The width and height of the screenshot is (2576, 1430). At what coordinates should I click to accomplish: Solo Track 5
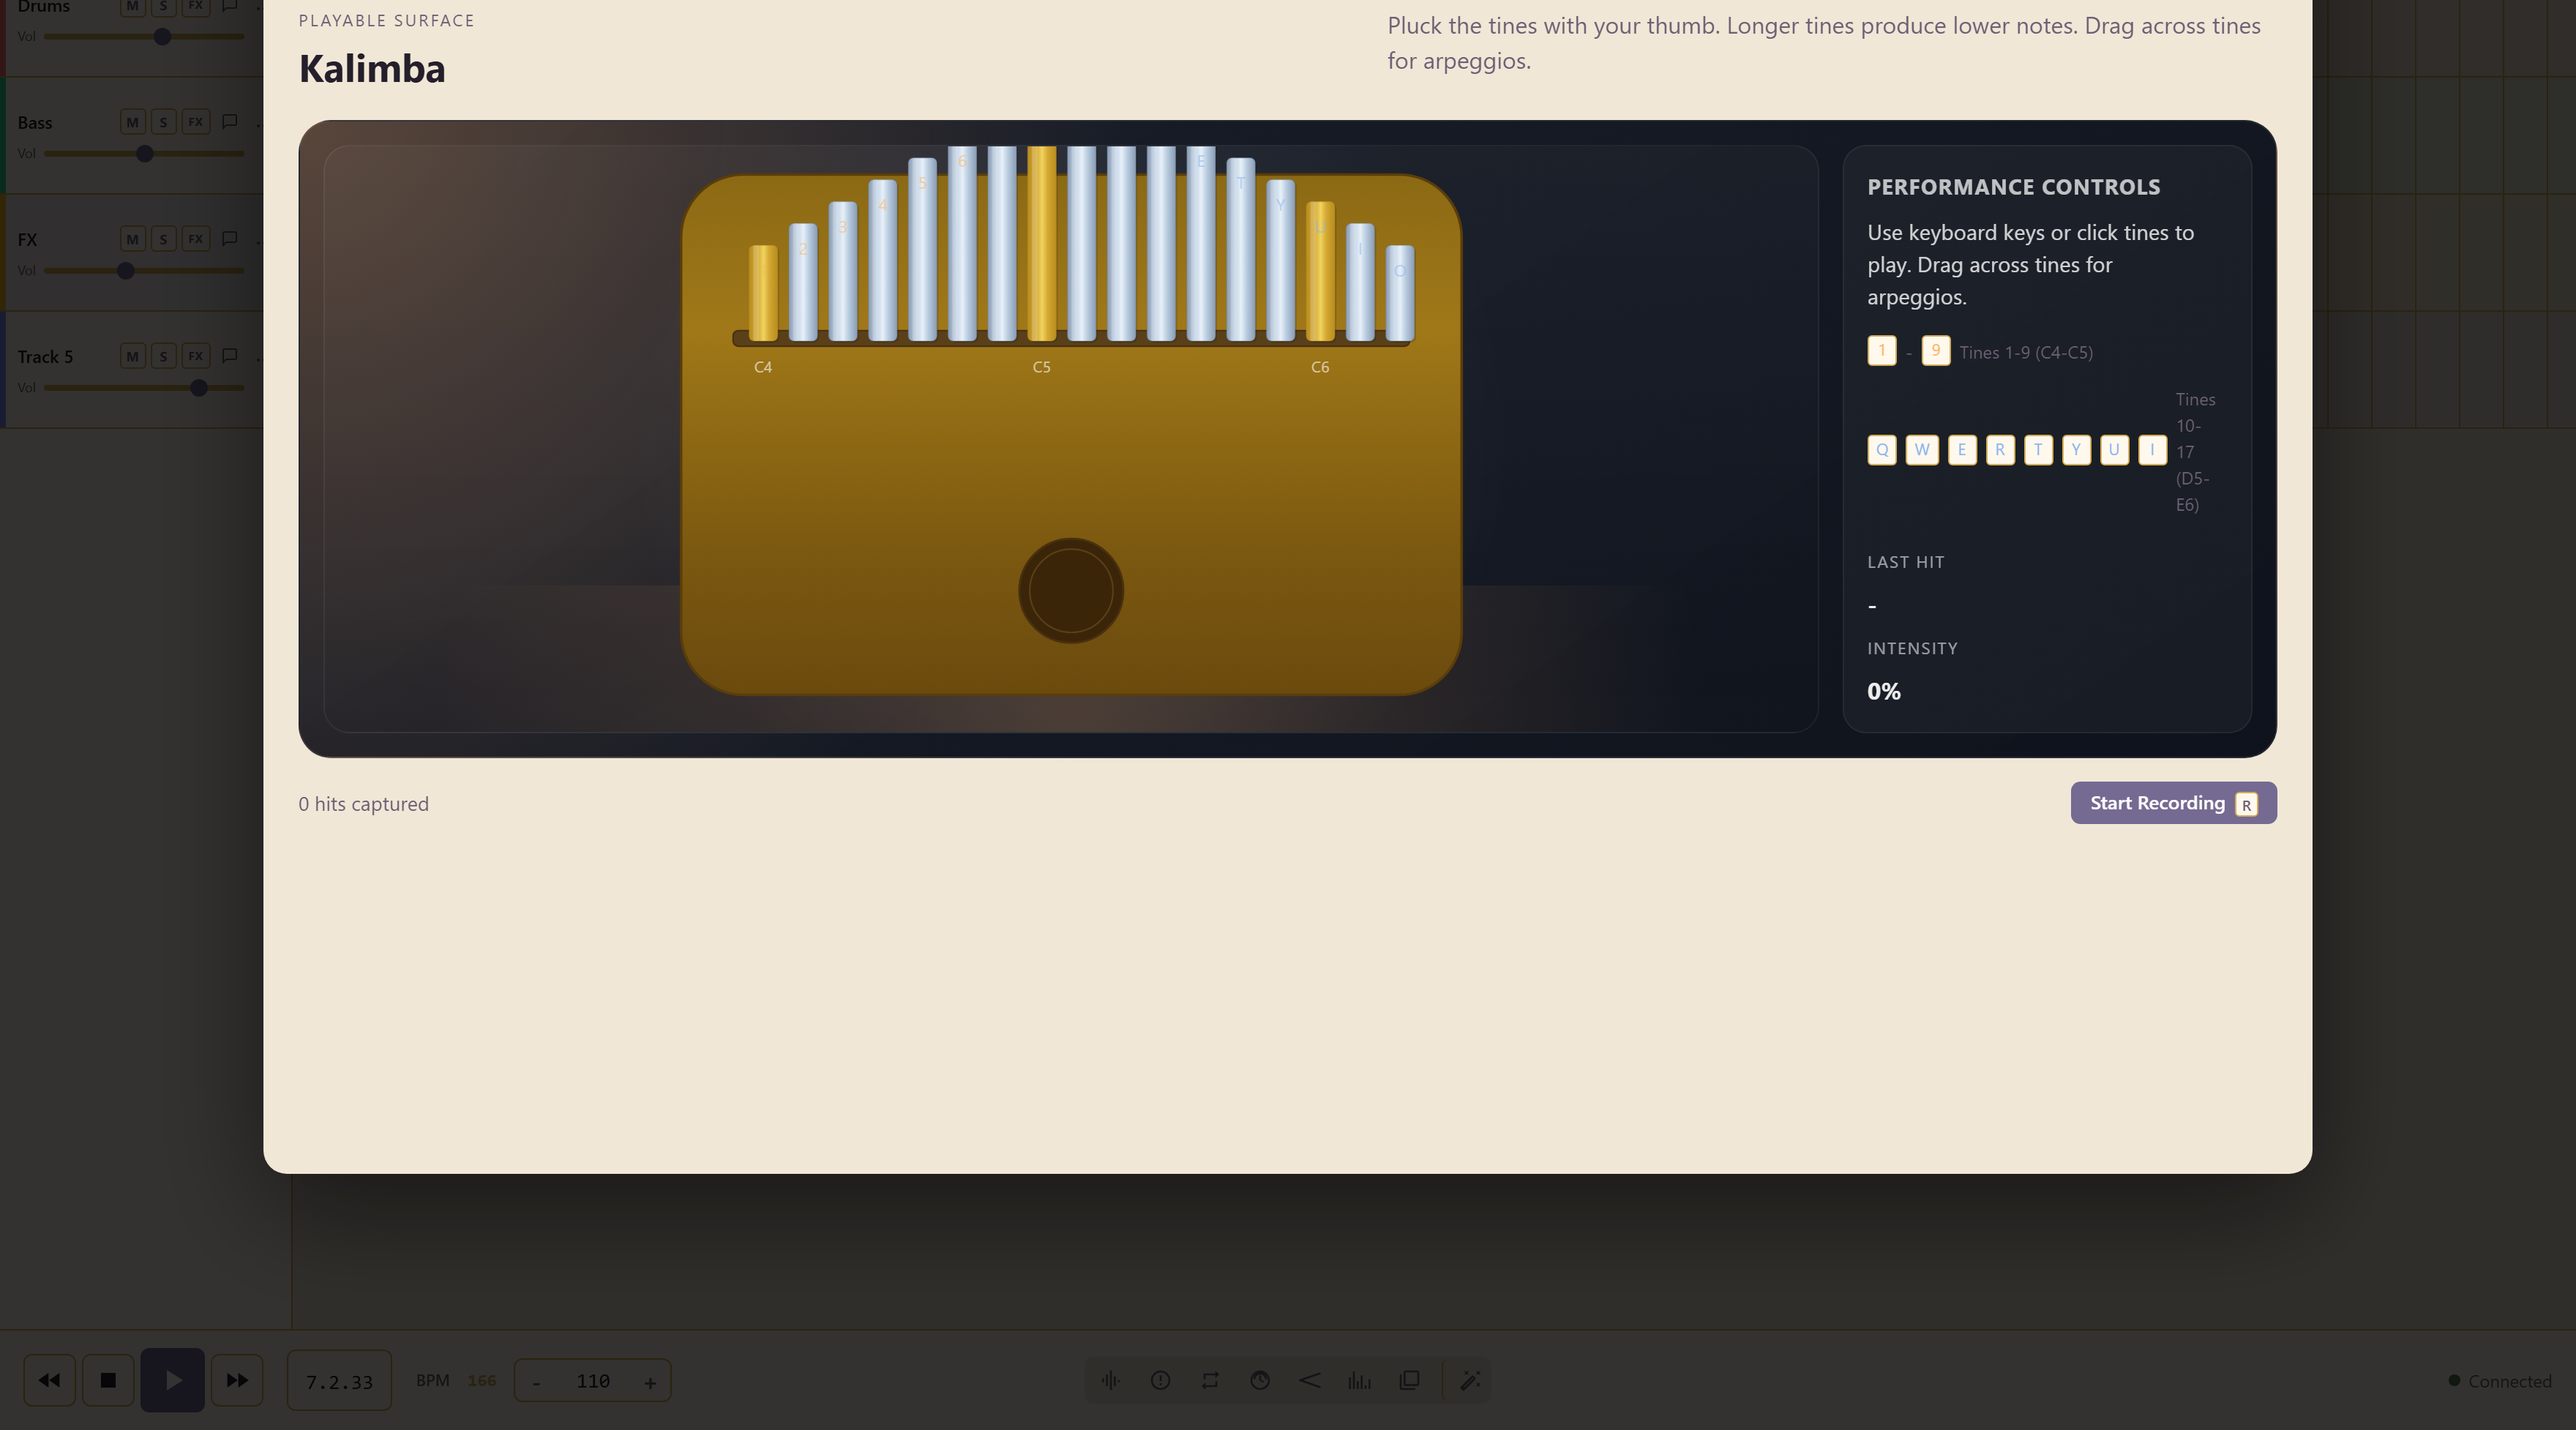(163, 356)
